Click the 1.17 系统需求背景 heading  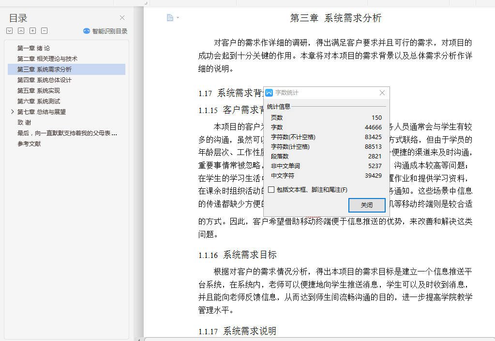231,93
